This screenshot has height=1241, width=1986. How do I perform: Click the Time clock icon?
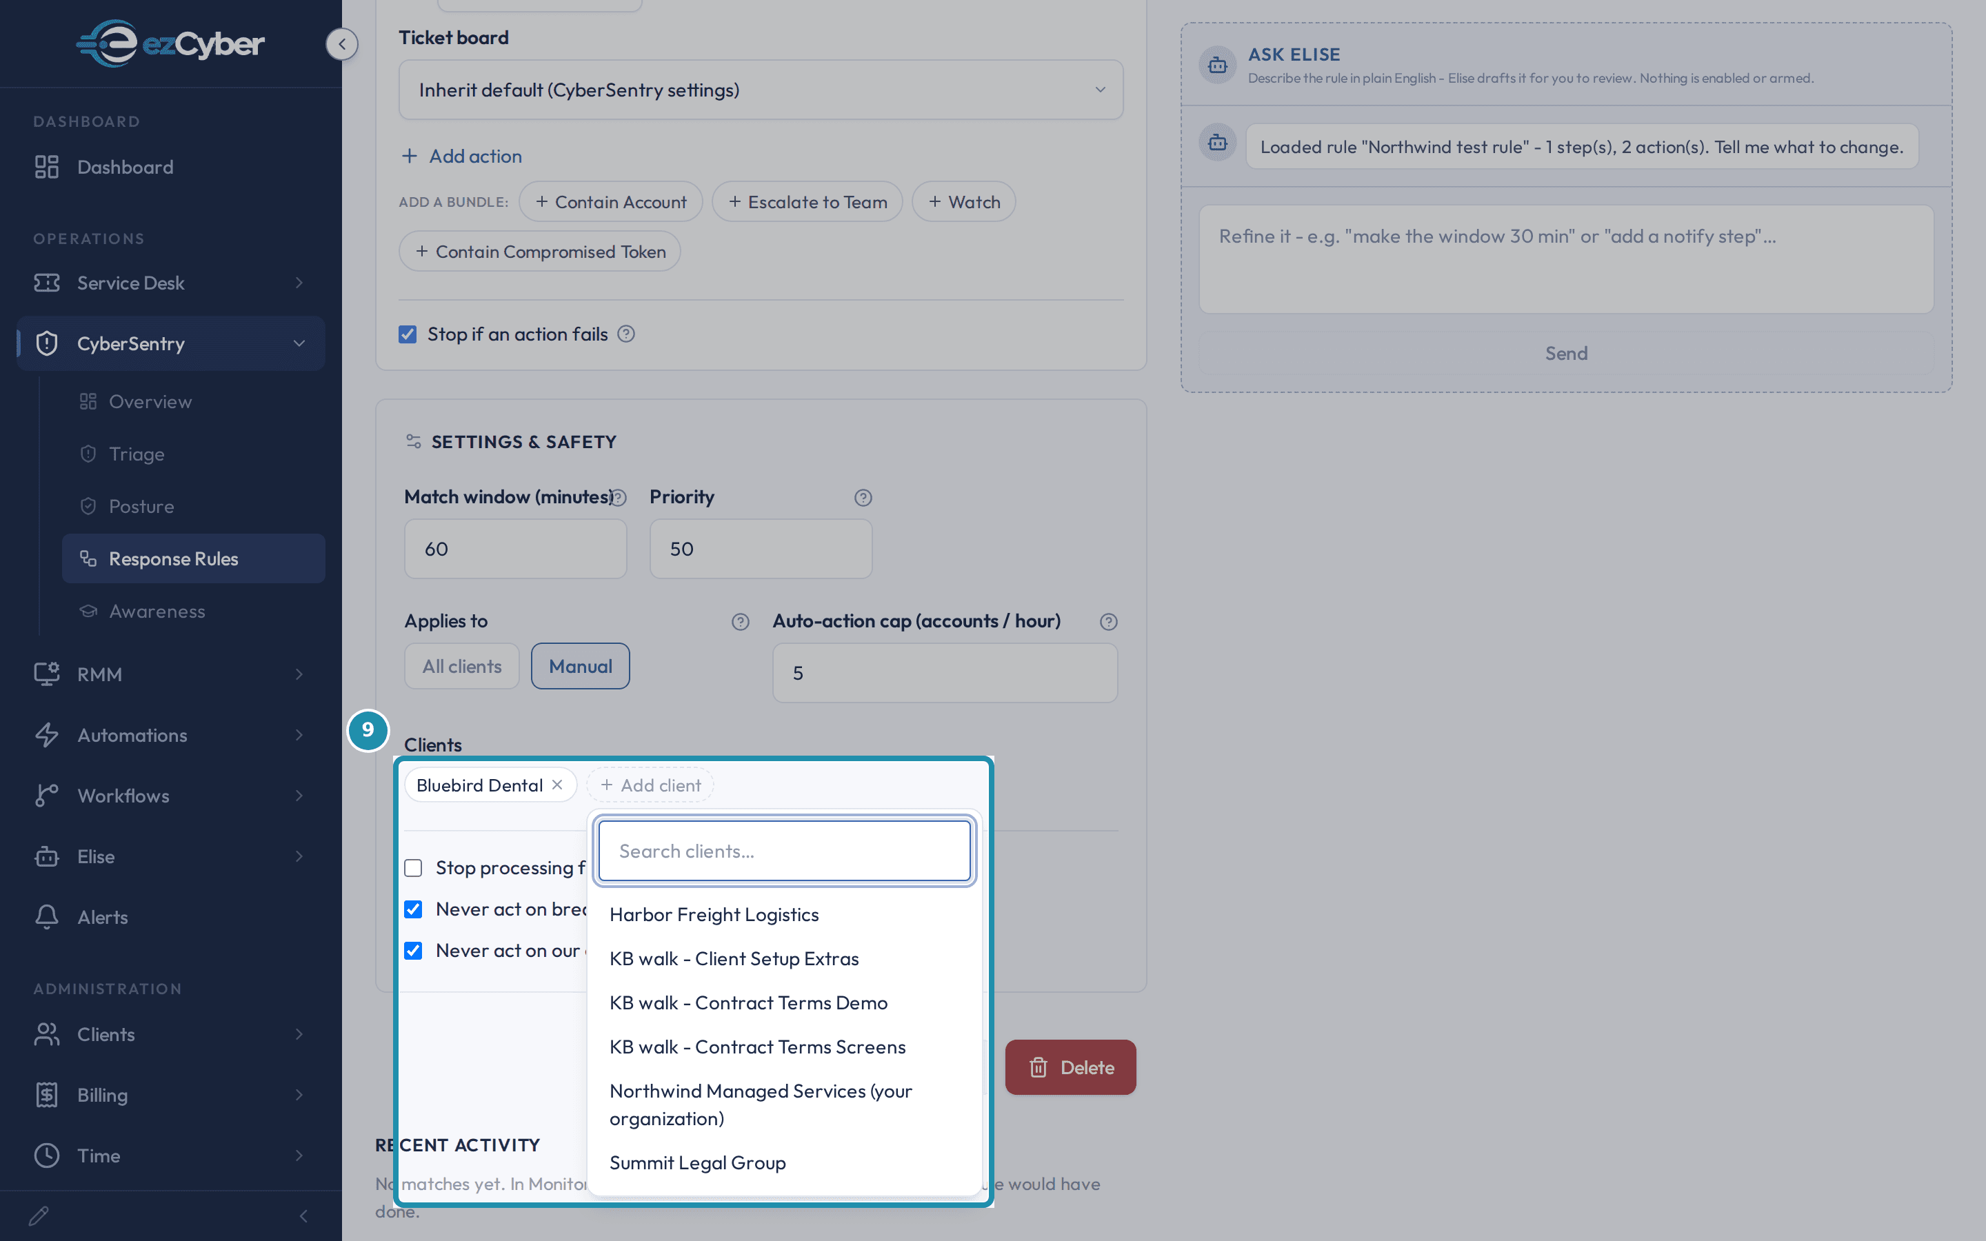click(47, 1156)
